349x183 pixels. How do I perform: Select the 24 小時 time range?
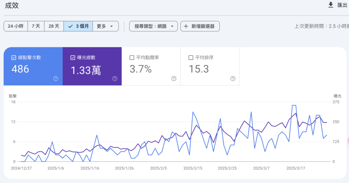16,26
